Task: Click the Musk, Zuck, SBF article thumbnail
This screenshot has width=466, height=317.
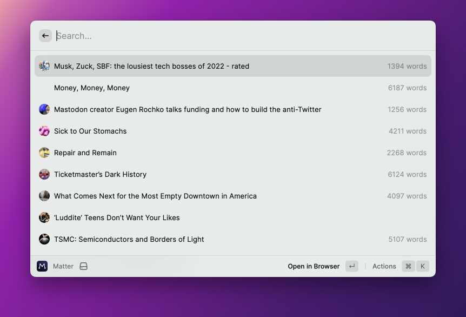Action: pos(44,66)
